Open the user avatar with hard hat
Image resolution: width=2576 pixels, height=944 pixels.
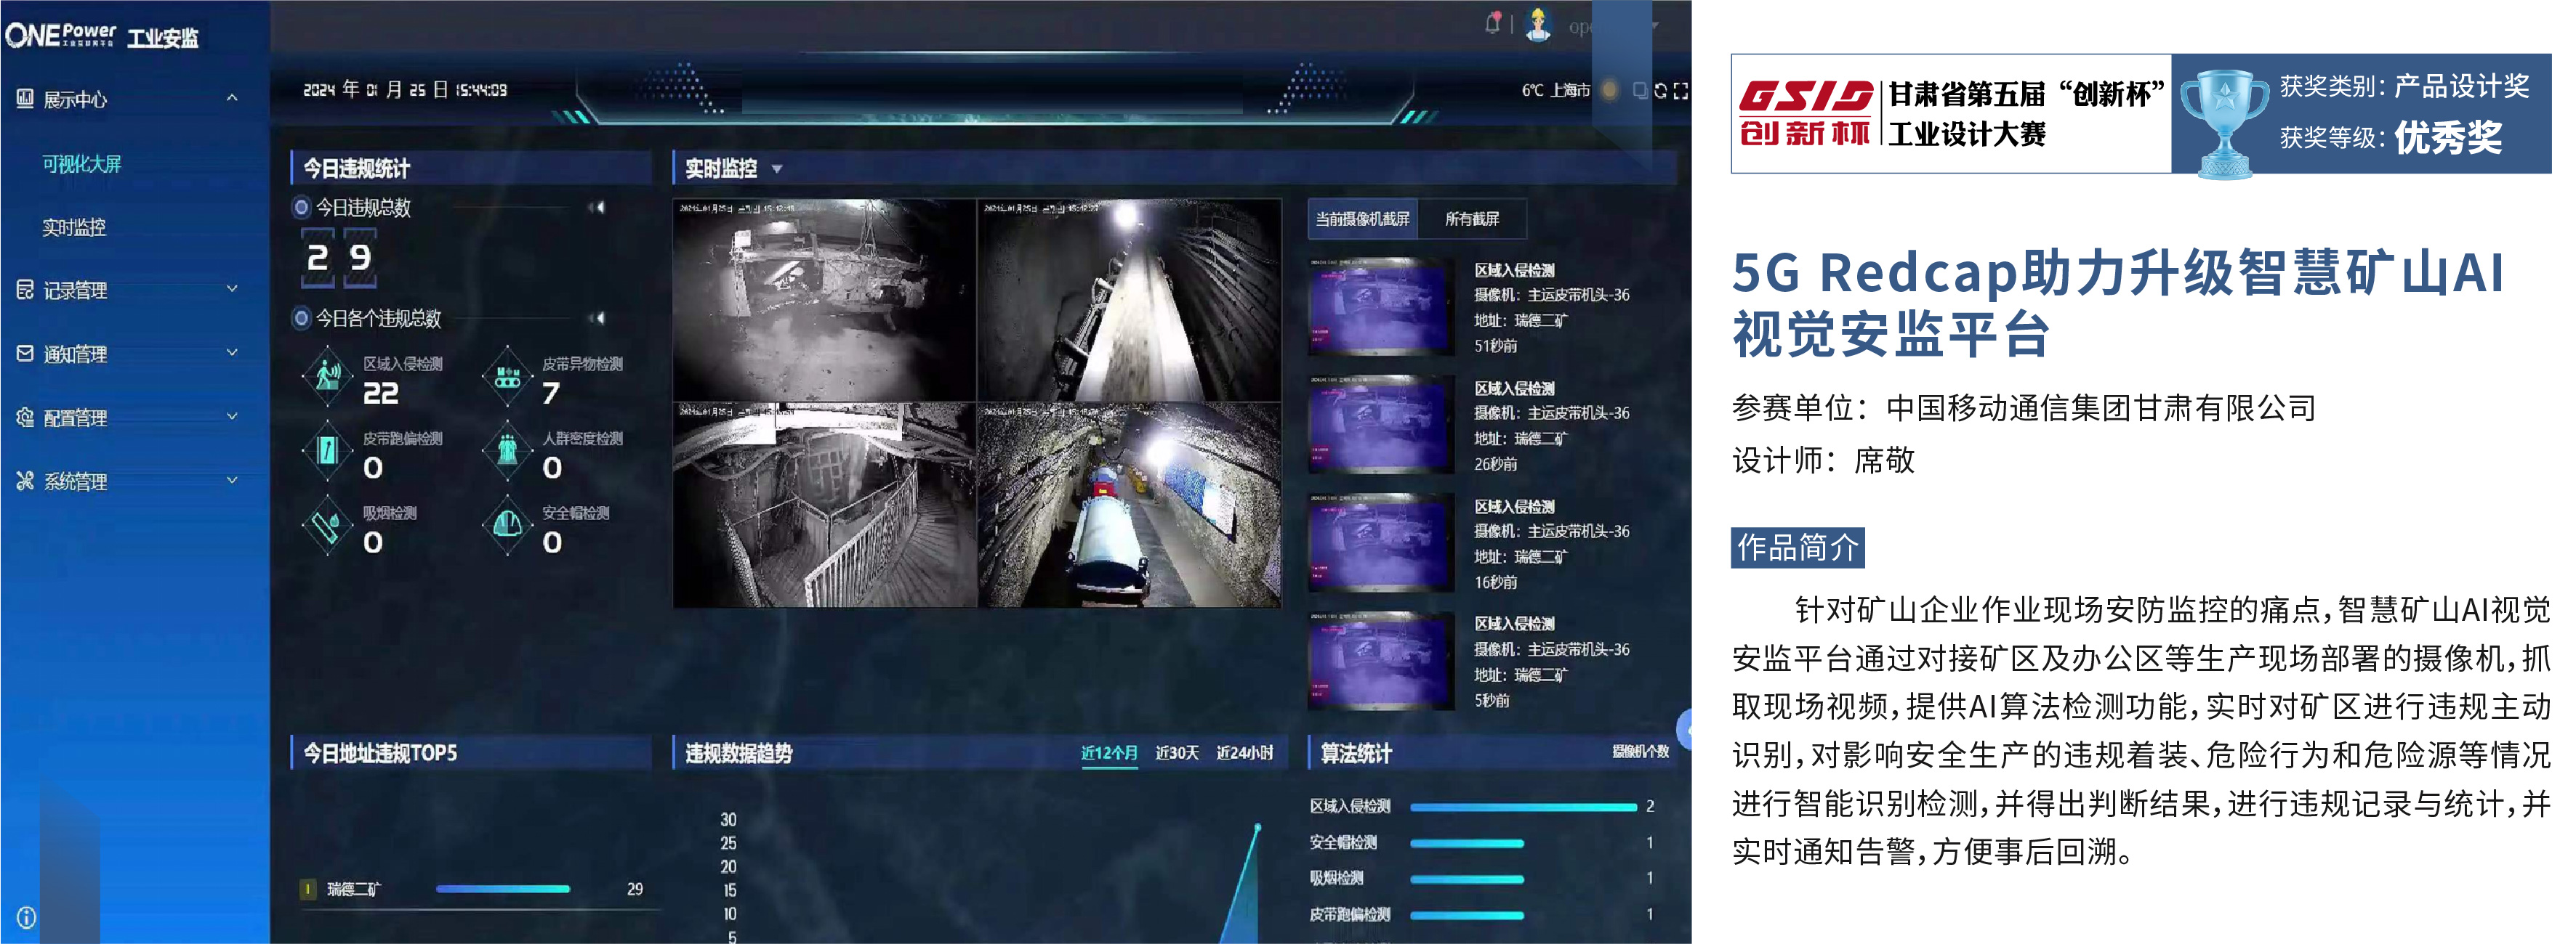click(x=1538, y=24)
